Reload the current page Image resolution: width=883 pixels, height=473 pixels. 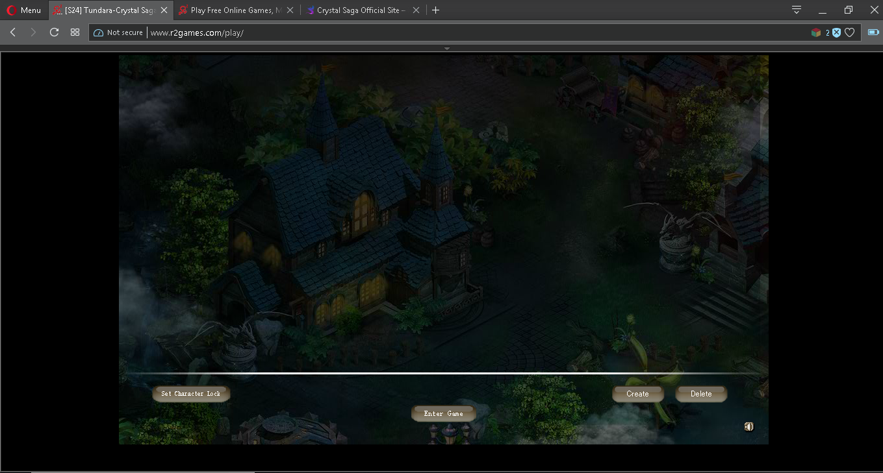[54, 32]
